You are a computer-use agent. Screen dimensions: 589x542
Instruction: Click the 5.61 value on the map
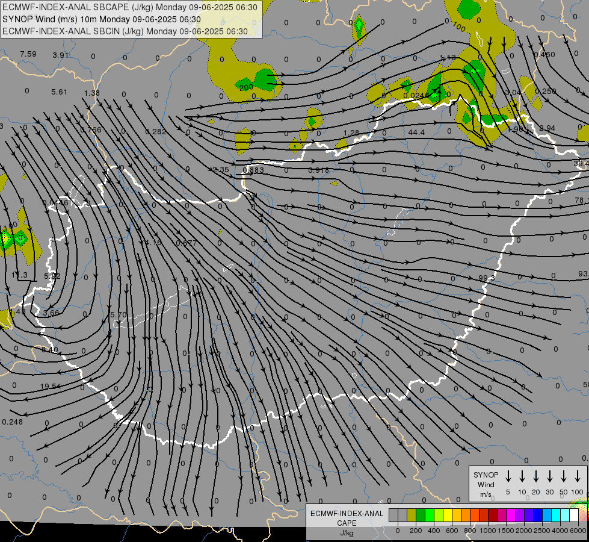tap(59, 92)
